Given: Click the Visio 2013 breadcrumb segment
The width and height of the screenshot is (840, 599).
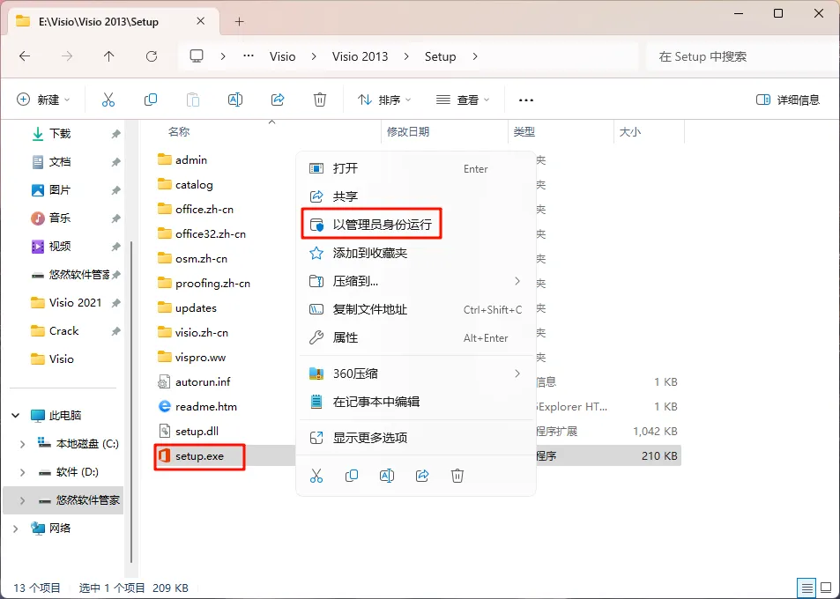Looking at the screenshot, I should click(360, 56).
